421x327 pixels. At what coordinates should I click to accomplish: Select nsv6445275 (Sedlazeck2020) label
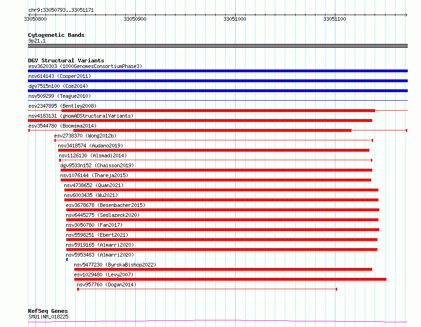pos(103,215)
